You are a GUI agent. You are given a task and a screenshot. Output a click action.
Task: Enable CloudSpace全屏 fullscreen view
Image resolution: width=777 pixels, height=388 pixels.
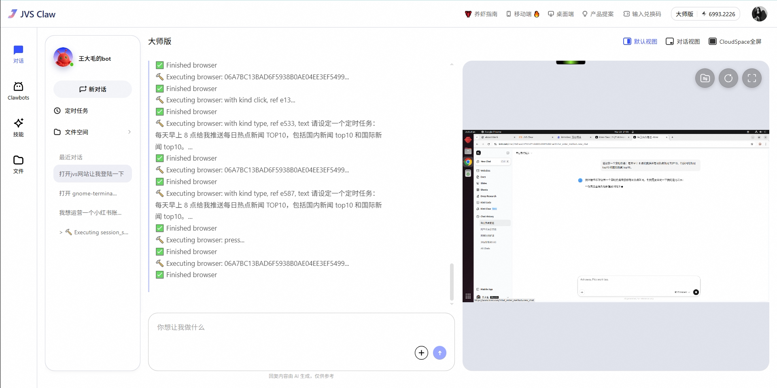pyautogui.click(x=735, y=41)
